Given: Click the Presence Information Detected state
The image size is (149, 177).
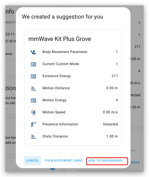Looking at the screenshot, I should 110,124.
